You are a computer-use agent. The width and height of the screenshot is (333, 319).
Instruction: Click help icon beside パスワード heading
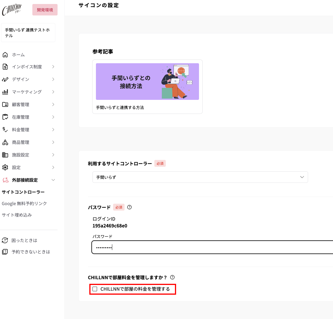129,207
